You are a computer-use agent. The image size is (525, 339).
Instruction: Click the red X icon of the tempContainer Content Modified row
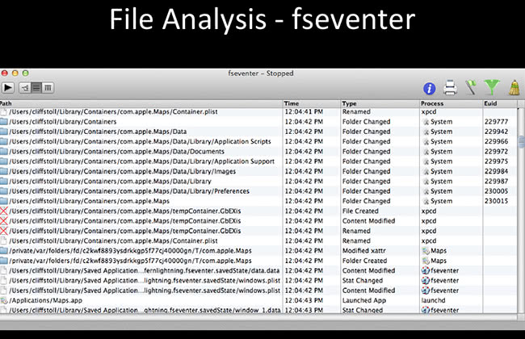(4, 221)
